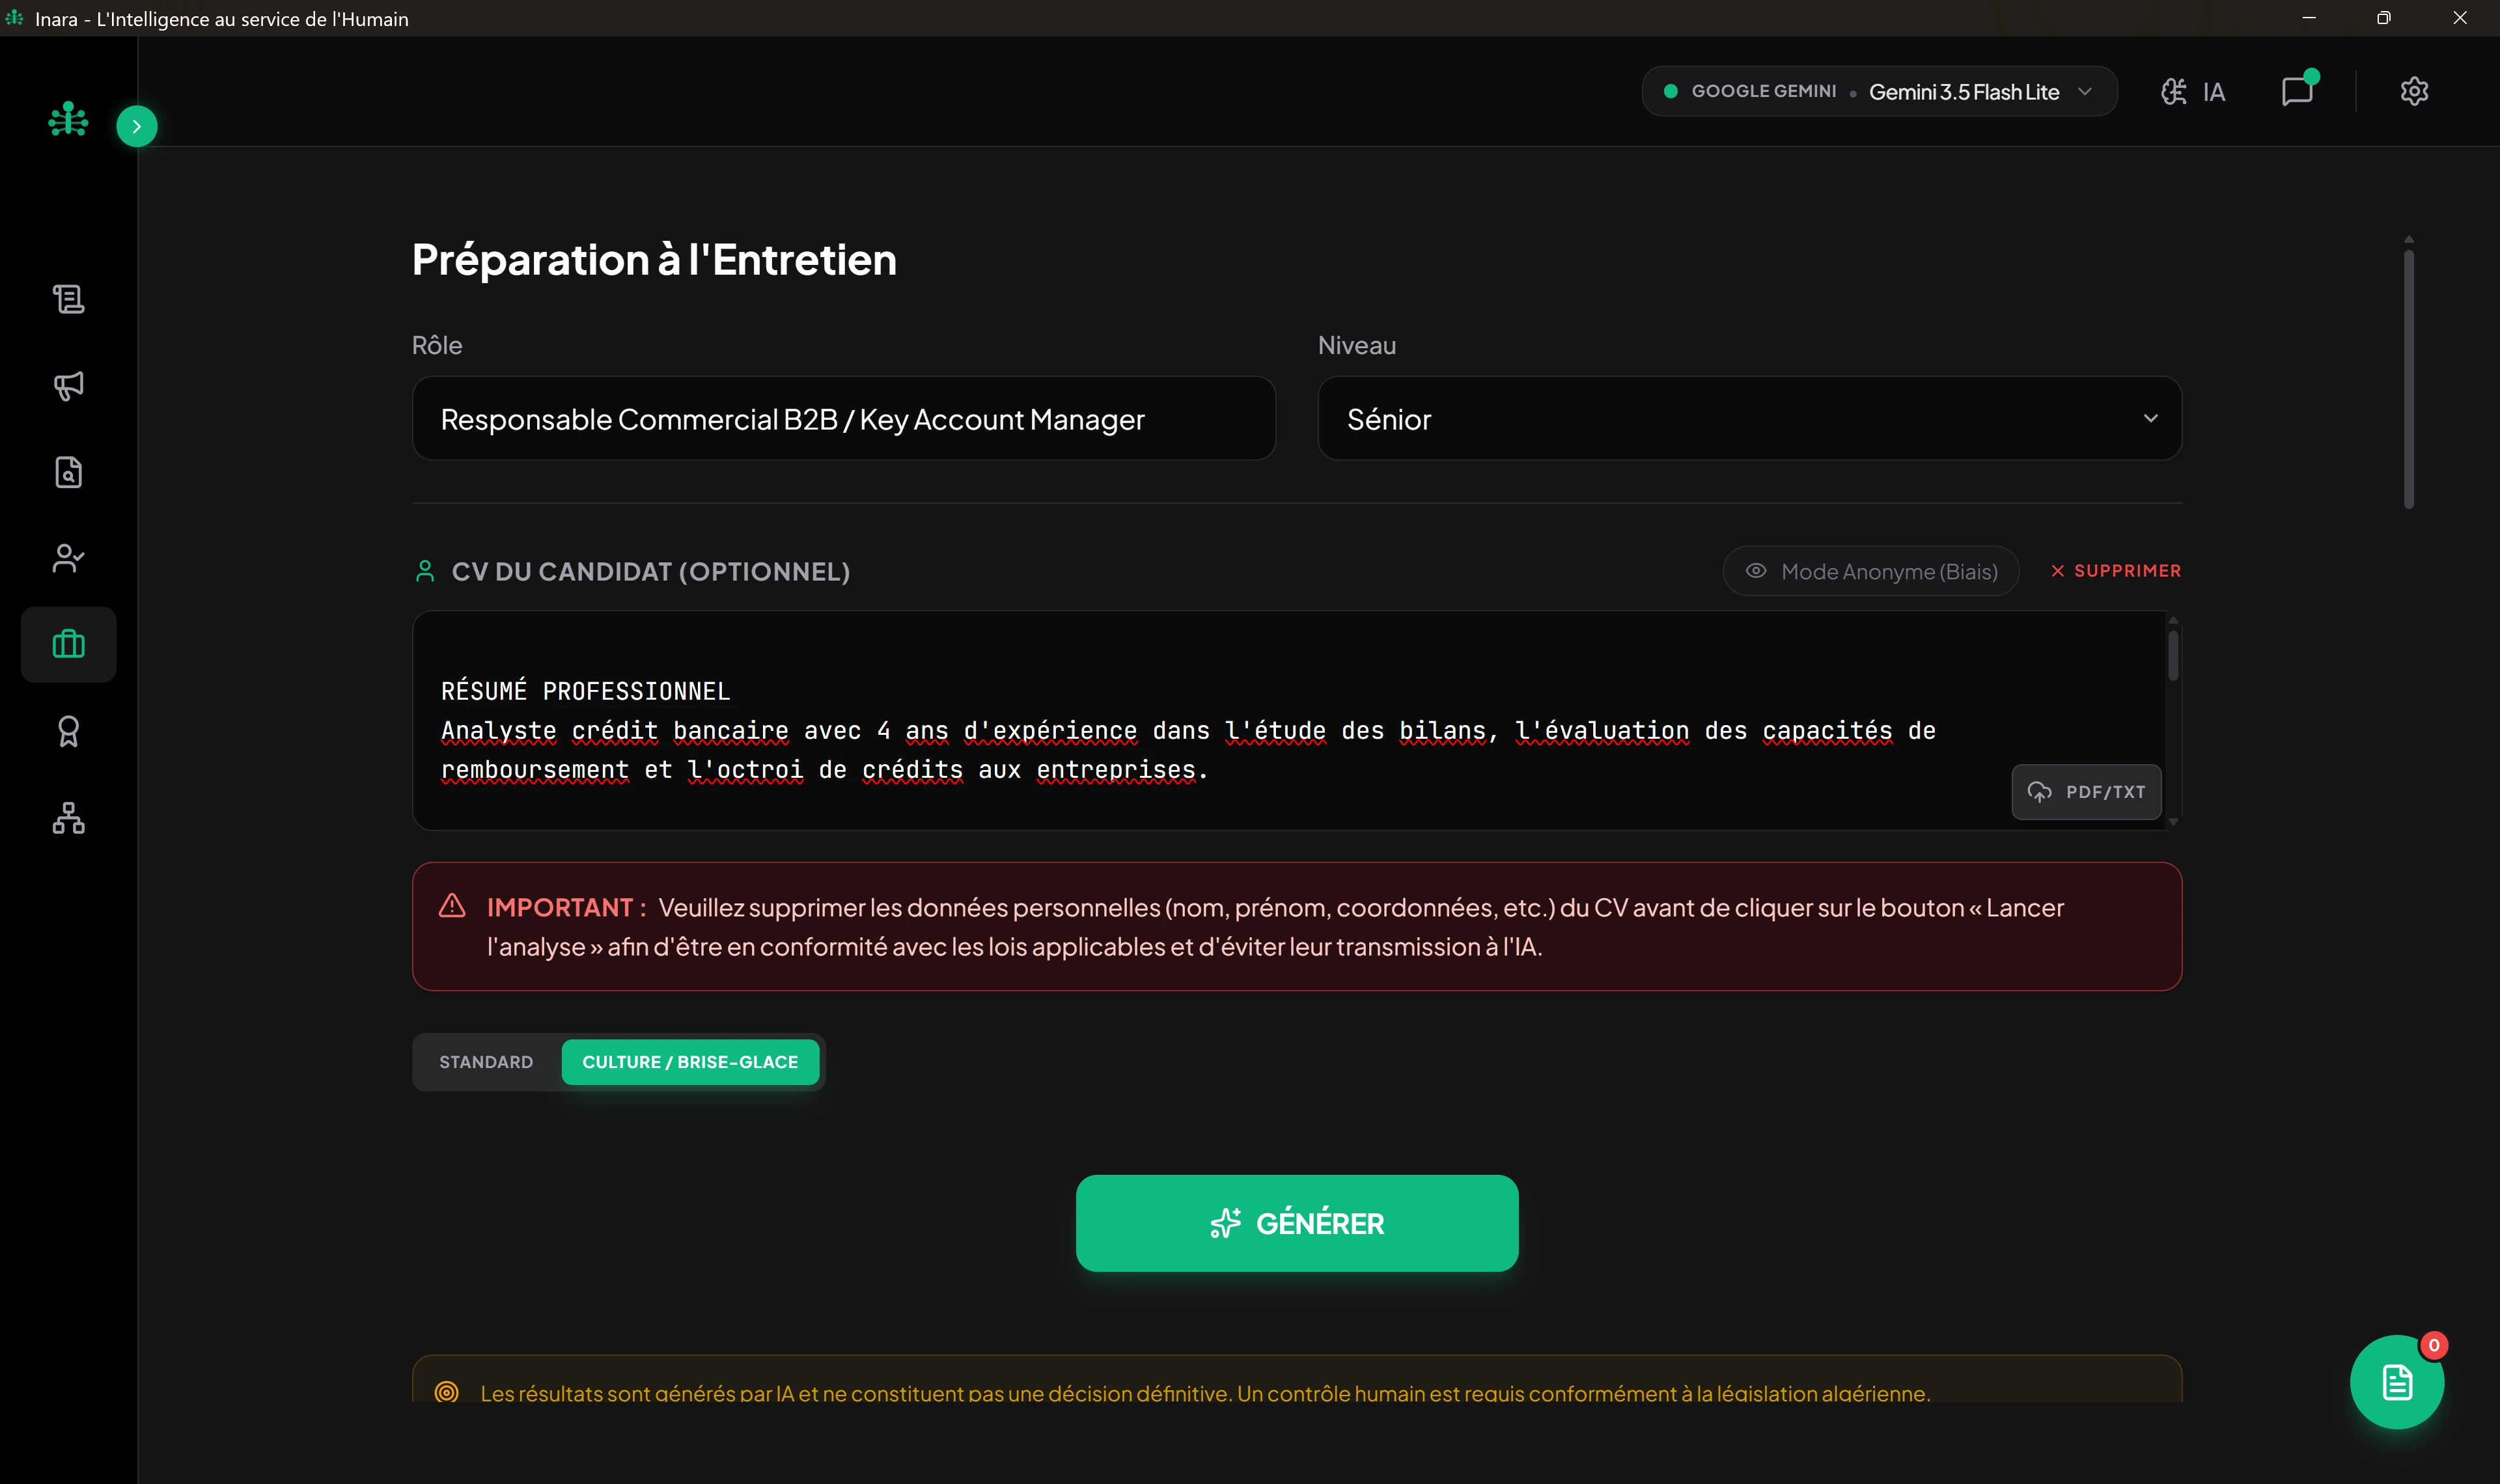Open the Niveau Sénior dropdown
This screenshot has width=2500, height=1484.
coord(1749,419)
